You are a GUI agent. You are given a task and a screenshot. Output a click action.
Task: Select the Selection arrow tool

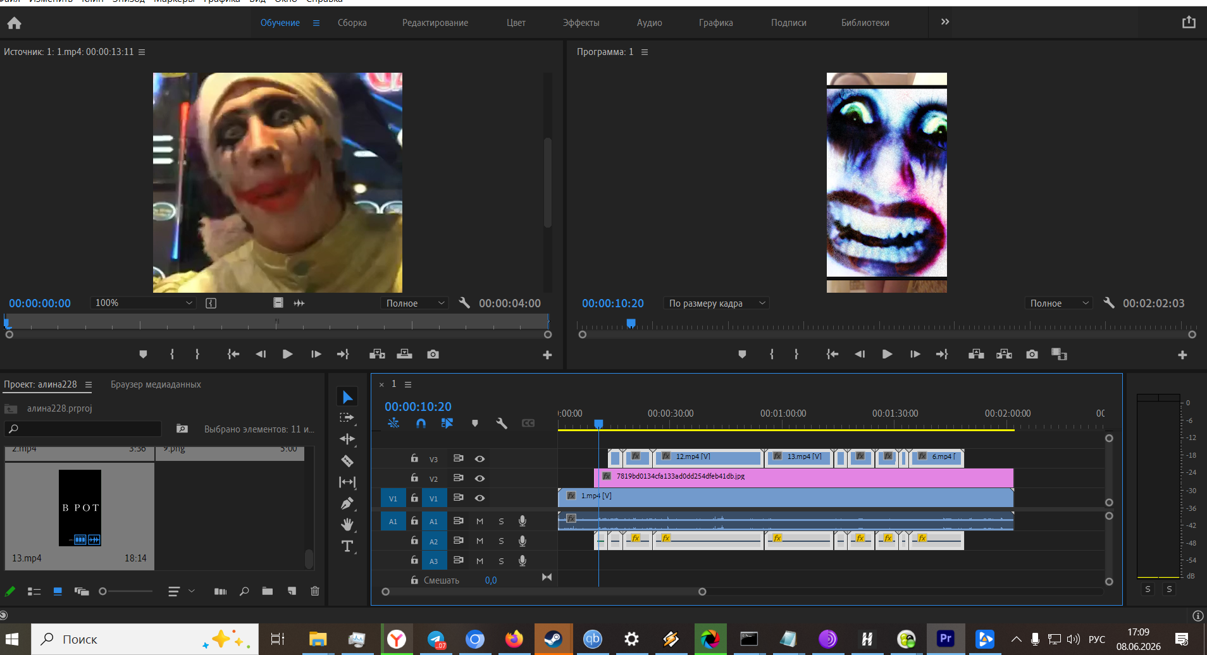point(347,397)
